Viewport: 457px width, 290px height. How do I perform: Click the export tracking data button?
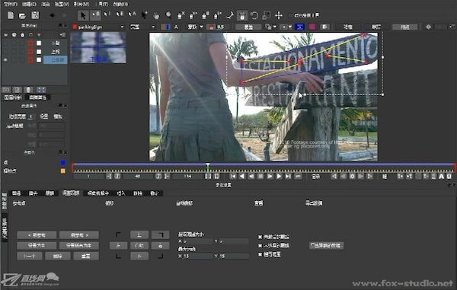(326, 245)
